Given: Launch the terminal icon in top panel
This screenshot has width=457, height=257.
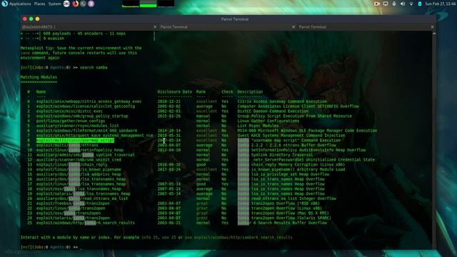Looking at the screenshot, I should [x=83, y=4].
